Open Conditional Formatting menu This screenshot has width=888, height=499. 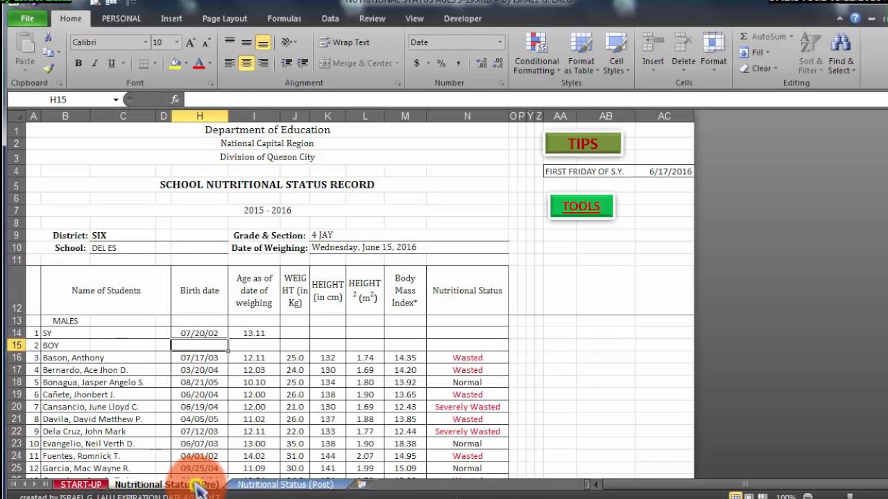pos(536,53)
